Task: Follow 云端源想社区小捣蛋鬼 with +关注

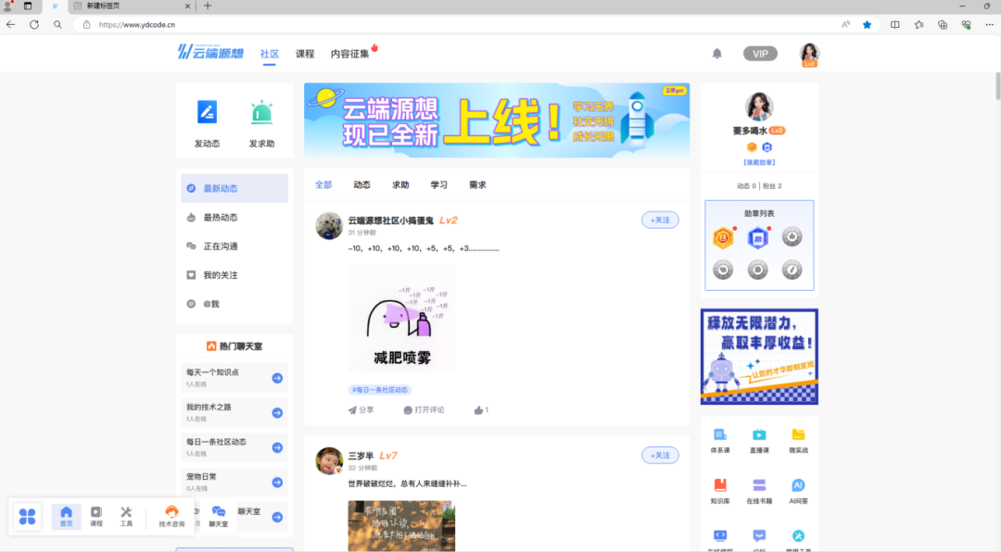Action: coord(660,220)
